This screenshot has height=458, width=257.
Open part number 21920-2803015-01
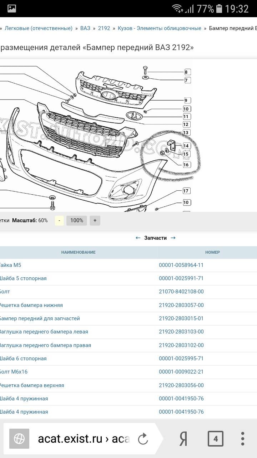pyautogui.click(x=181, y=318)
